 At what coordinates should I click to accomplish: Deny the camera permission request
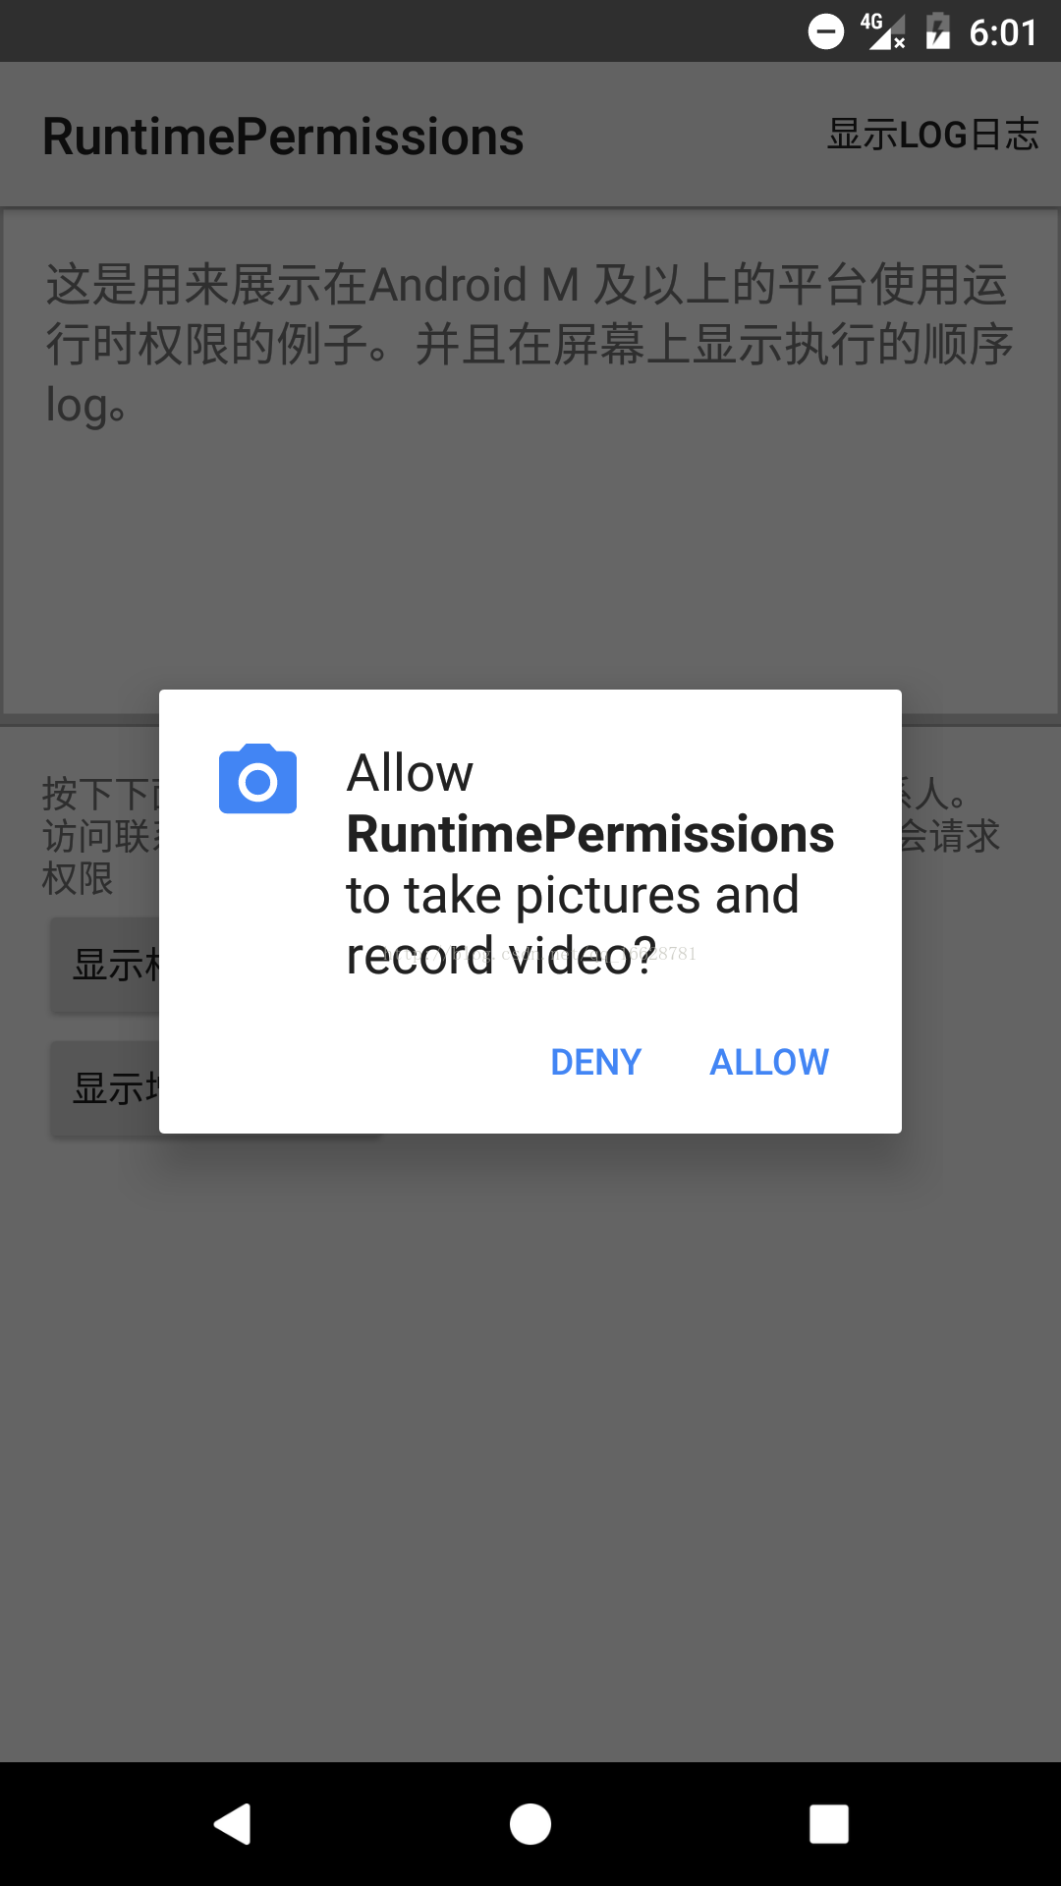(595, 1062)
